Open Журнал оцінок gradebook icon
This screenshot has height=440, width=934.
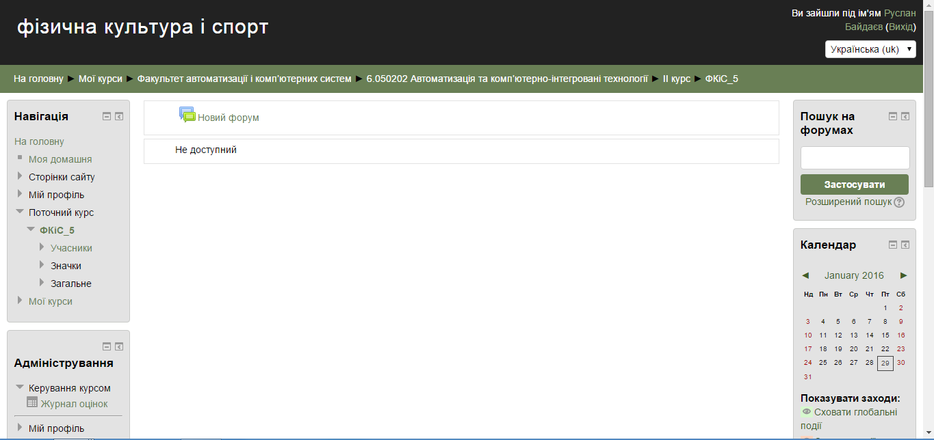click(32, 402)
